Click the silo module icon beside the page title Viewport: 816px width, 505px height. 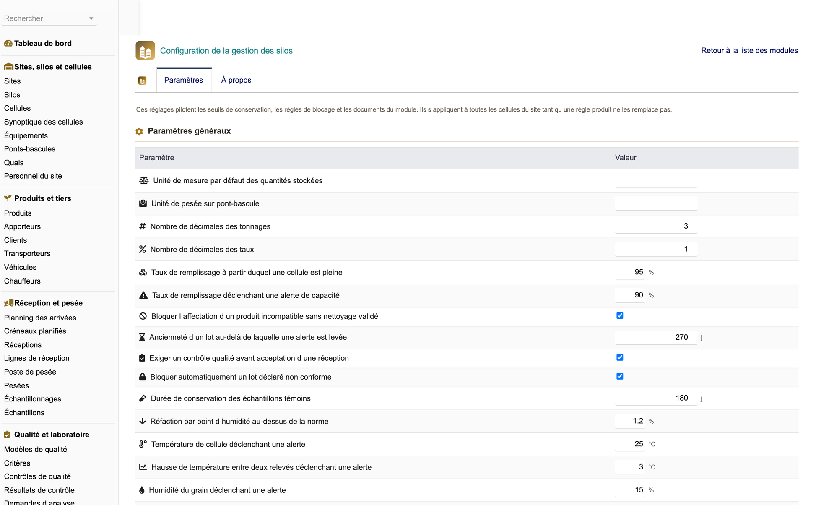[145, 51]
